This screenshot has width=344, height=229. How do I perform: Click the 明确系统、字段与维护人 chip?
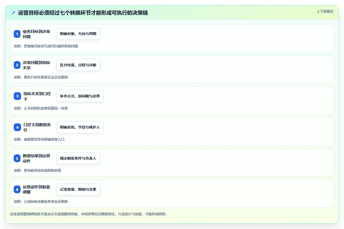click(x=80, y=127)
